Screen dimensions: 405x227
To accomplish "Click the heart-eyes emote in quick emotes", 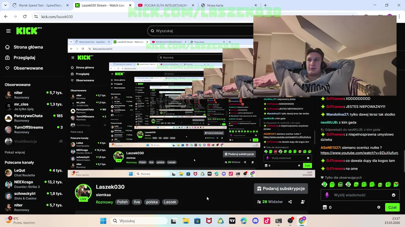I will click(x=396, y=184).
